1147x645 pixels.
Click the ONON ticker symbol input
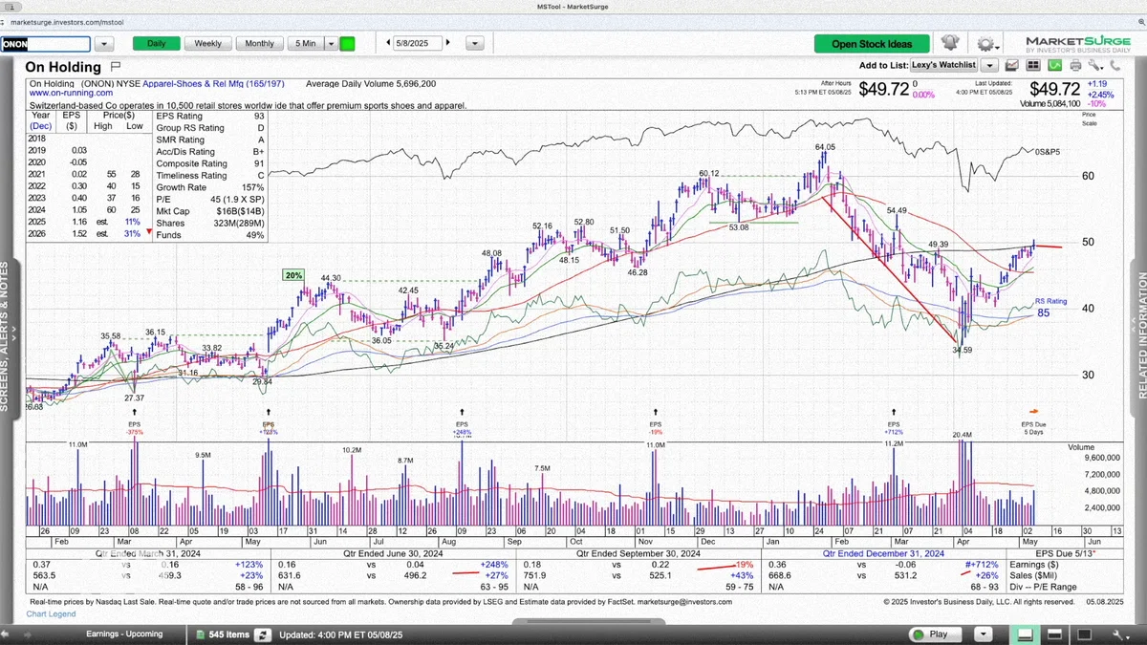click(45, 44)
